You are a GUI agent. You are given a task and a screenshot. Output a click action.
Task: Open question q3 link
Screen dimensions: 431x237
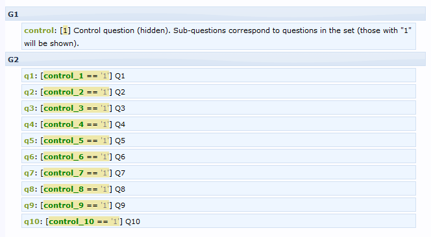coord(29,108)
